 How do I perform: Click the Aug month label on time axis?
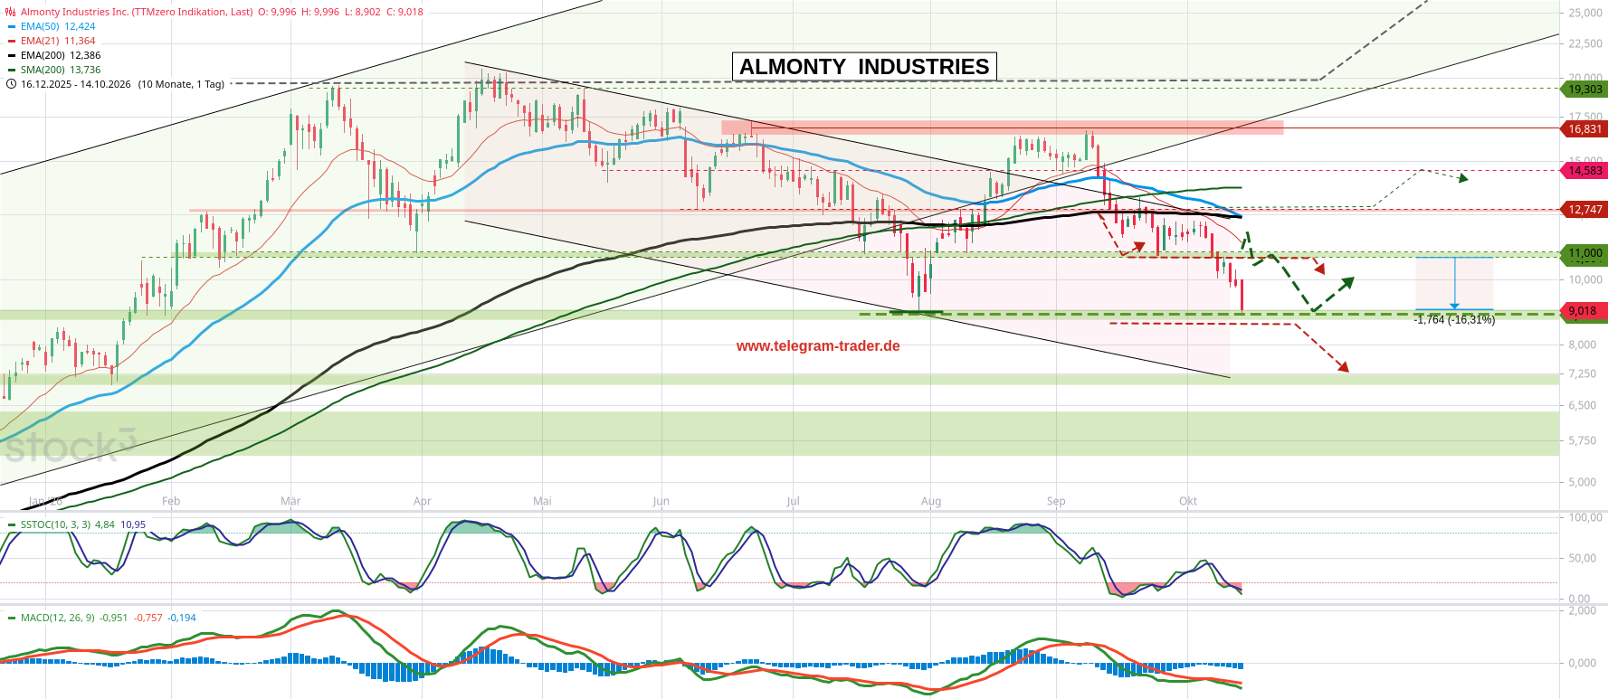pos(931,501)
